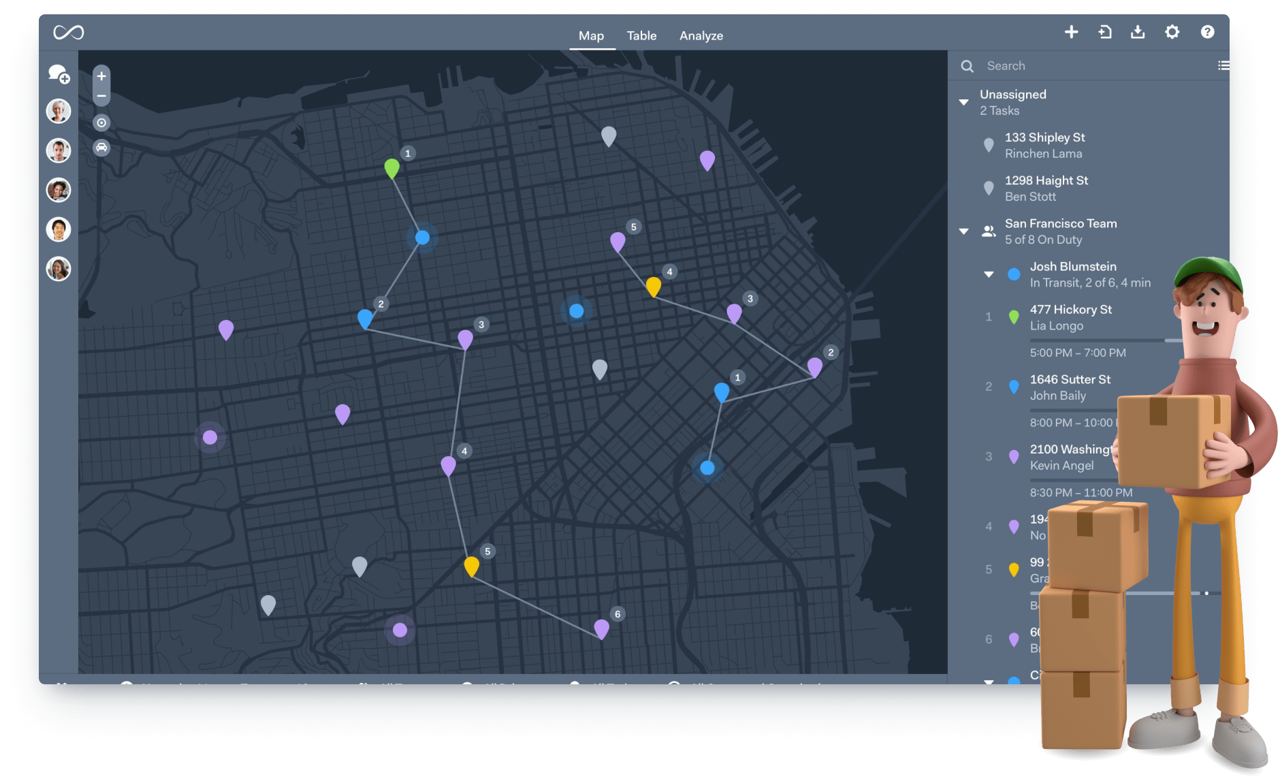Switch to the Table tab
Viewport: 1280px width, 783px height.
pos(642,35)
